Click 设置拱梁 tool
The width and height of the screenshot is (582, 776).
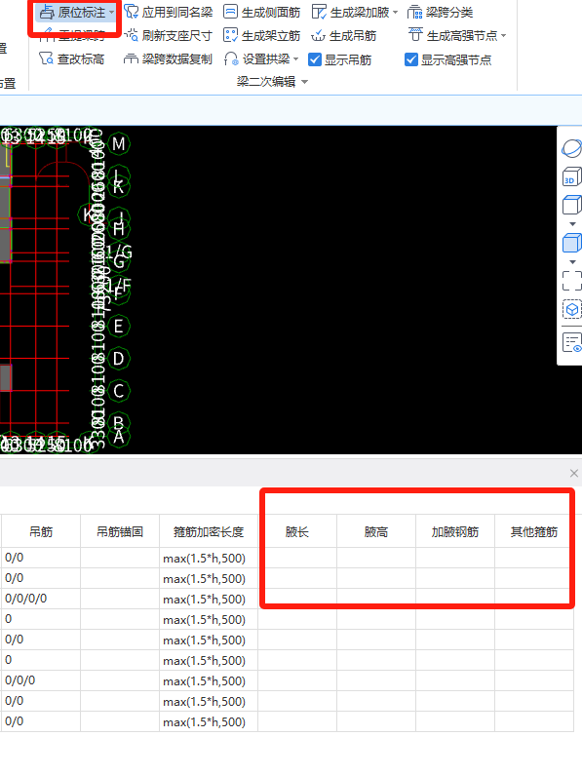tap(256, 58)
